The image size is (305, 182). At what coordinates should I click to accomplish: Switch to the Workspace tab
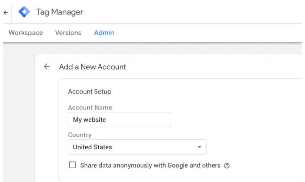(x=26, y=33)
